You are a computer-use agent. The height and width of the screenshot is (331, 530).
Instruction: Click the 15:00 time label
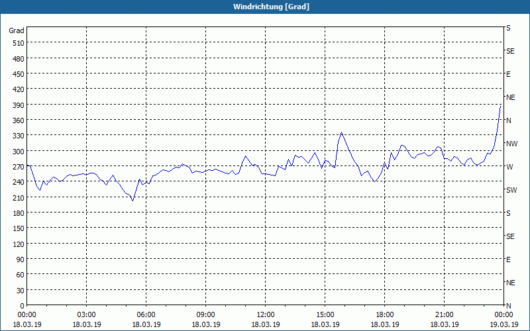325,315
